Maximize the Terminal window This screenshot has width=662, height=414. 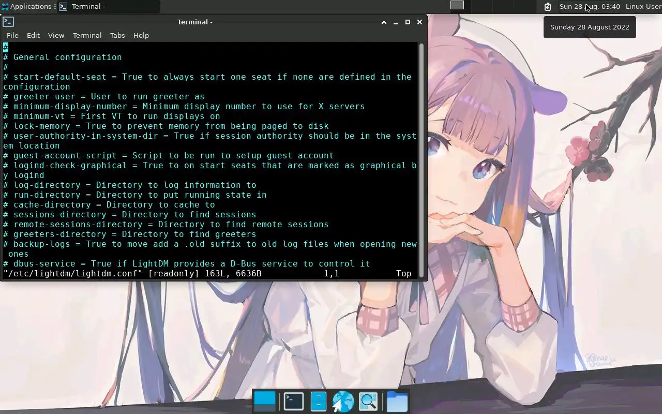pos(408,22)
